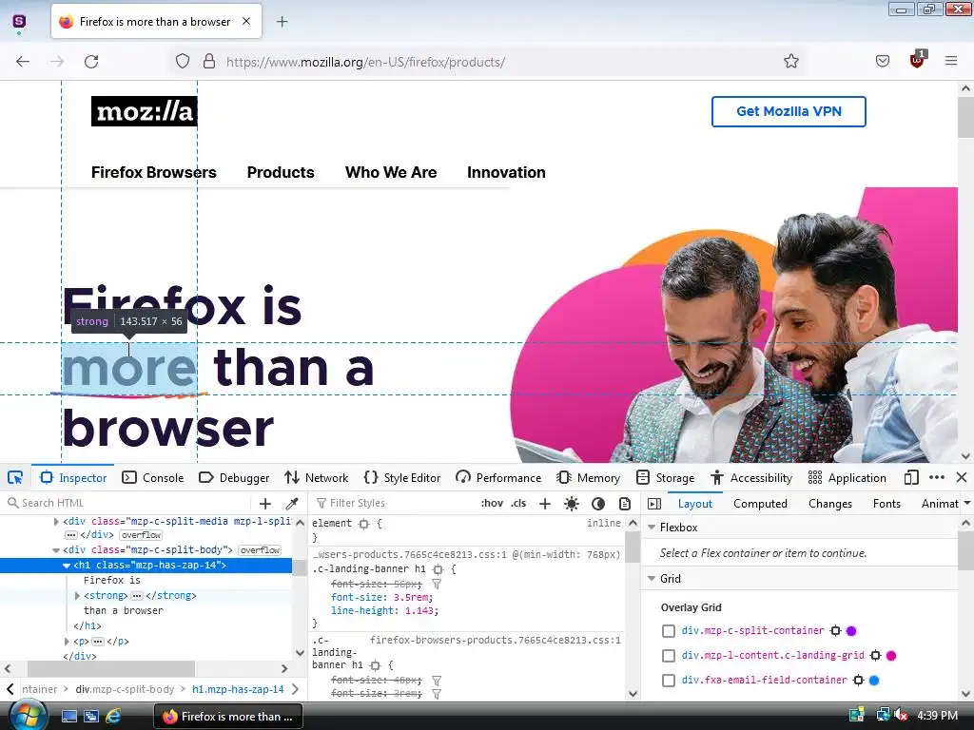The width and height of the screenshot is (974, 730).
Task: Highlight div.mzp-l-content.c-landing-grid target icon
Action: click(876, 656)
